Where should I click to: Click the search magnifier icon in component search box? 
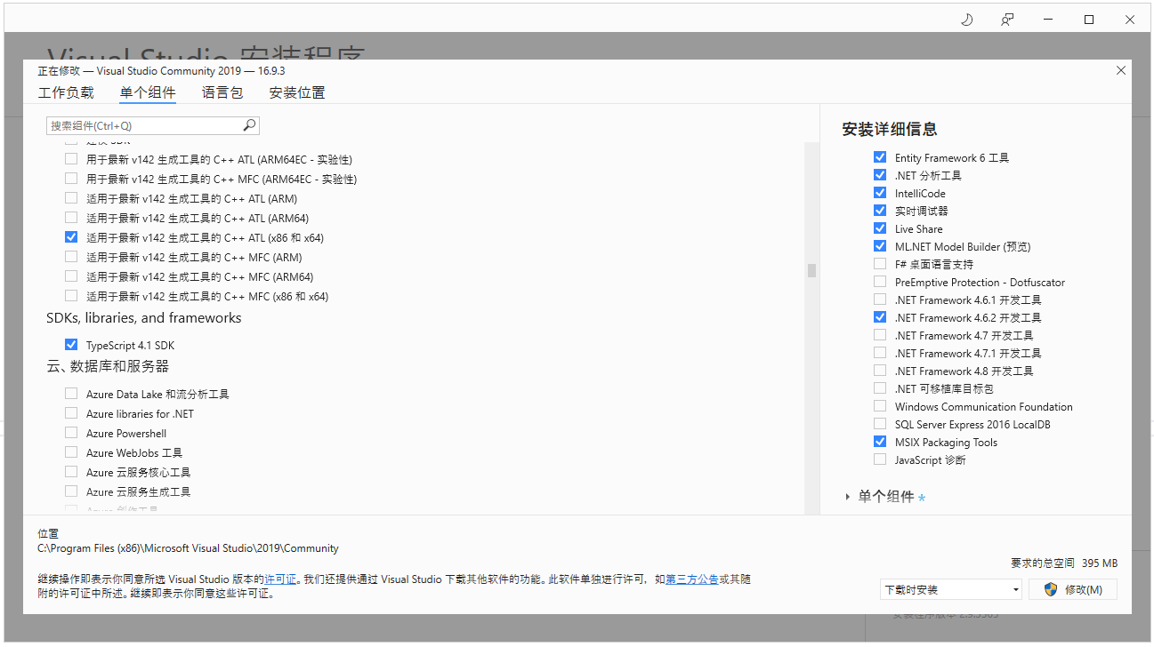tap(249, 125)
